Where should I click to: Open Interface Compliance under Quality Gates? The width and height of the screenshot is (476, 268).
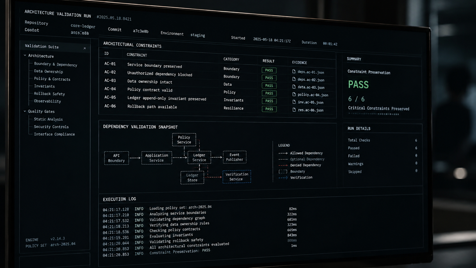click(54, 134)
